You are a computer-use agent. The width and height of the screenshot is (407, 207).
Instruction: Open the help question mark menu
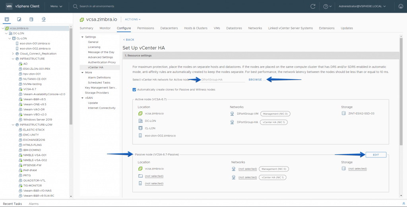click(x=327, y=6)
